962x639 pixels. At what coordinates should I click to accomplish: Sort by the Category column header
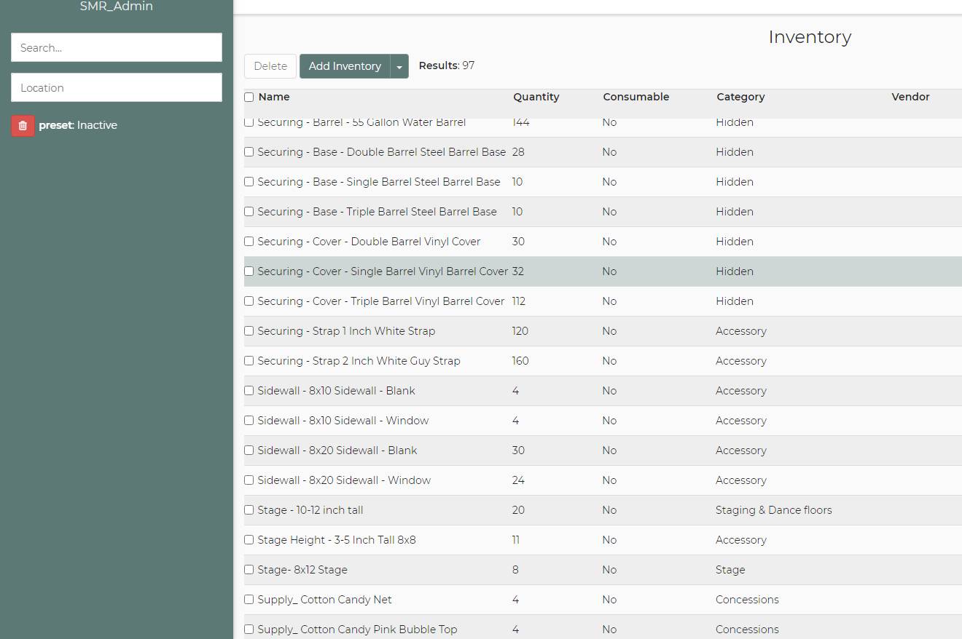tap(740, 97)
